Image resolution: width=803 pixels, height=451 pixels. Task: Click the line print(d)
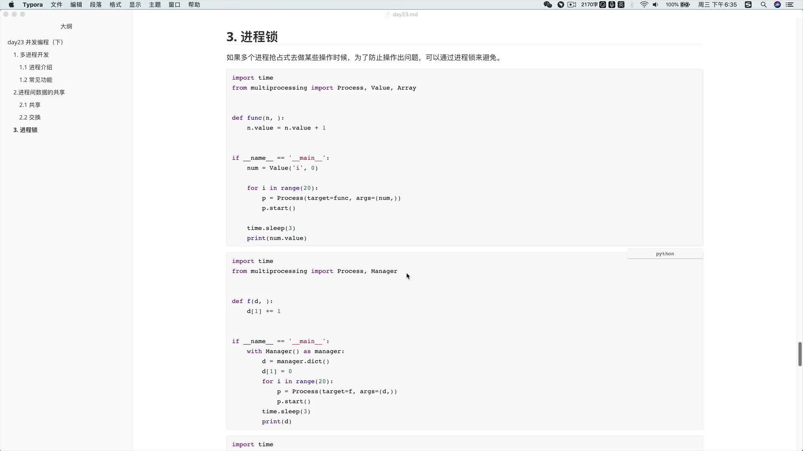(276, 422)
